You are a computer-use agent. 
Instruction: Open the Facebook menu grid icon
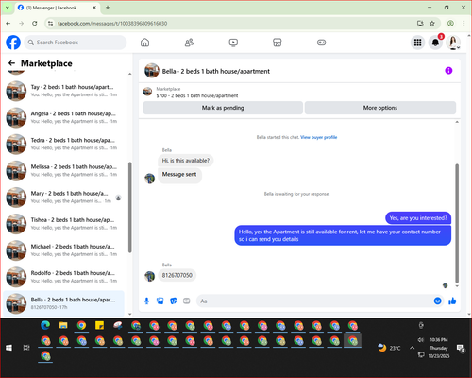[x=417, y=43]
